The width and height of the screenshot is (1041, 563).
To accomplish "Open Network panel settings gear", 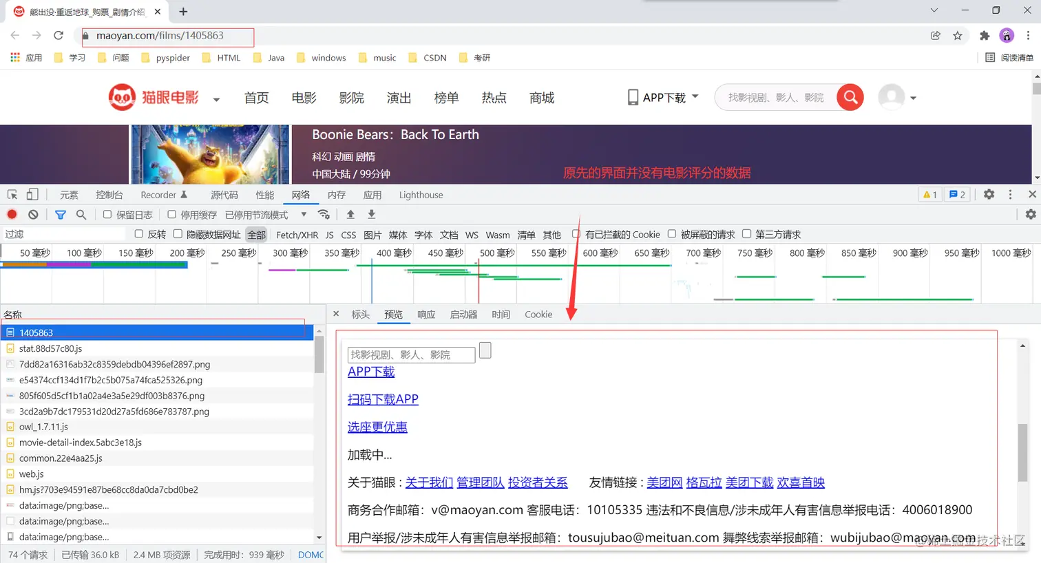I will click(1031, 215).
